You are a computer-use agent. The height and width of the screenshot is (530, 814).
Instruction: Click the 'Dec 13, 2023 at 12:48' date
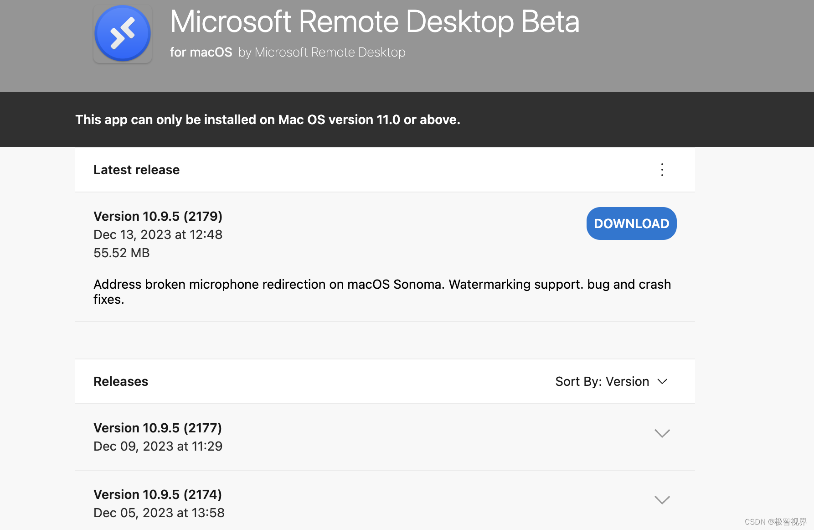[158, 234]
